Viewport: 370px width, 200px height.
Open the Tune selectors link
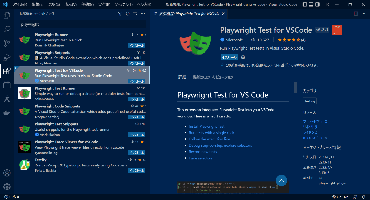pyautogui.click(x=201, y=158)
